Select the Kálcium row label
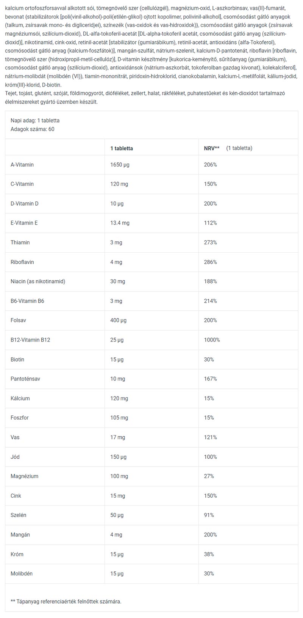The image size is (303, 618). click(20, 398)
